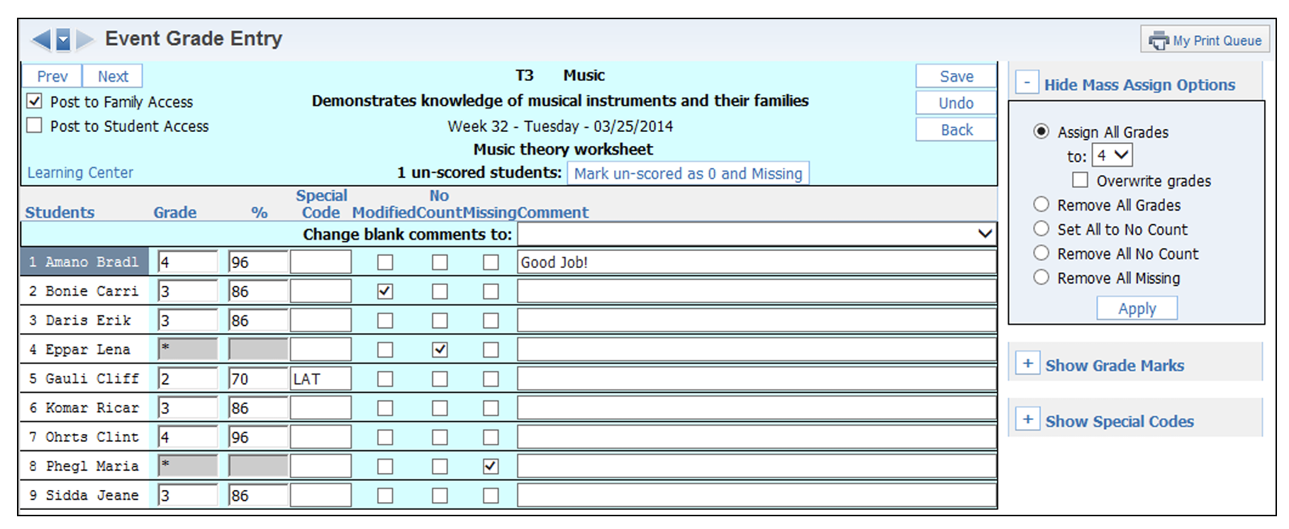Open Change blank comments to dropdown
Screen dimensions: 1289x529
click(757, 234)
